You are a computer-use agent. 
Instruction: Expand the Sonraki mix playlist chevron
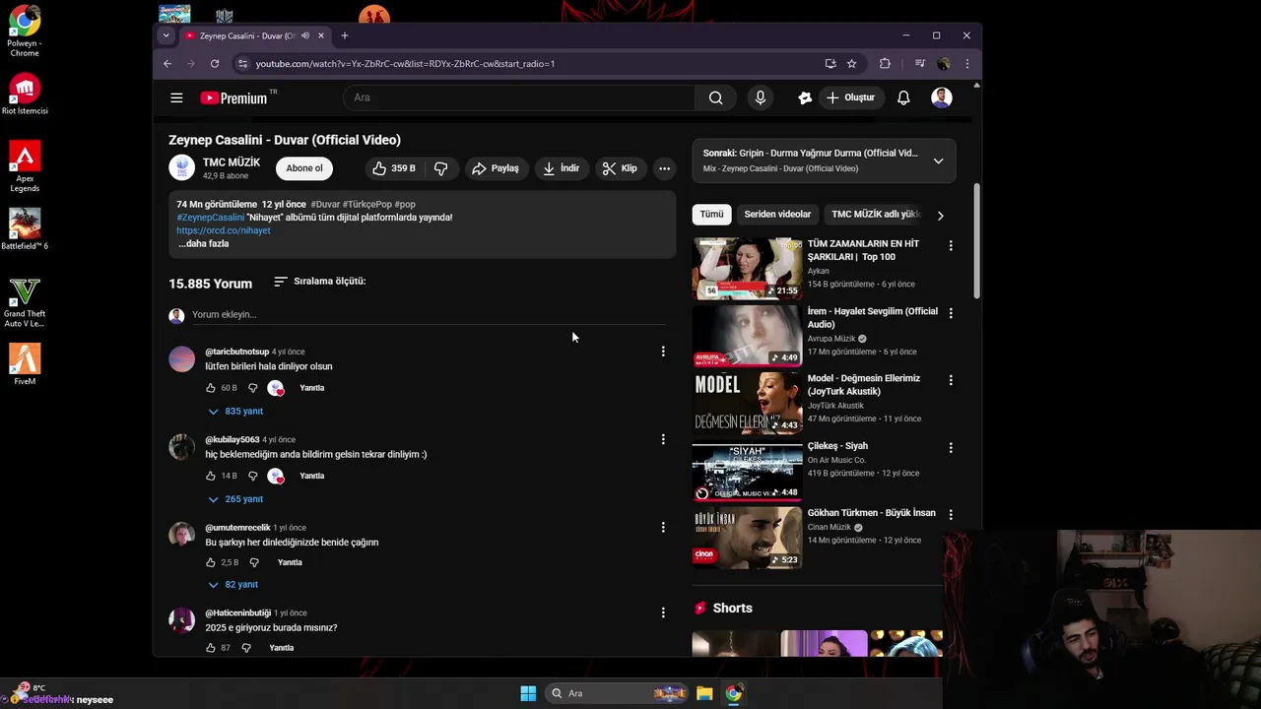pyautogui.click(x=938, y=161)
